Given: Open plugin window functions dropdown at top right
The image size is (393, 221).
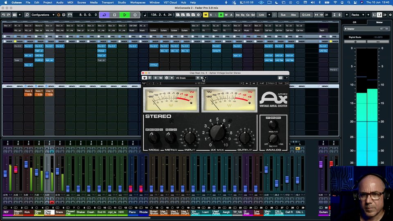Looking at the screenshot, I should click(287, 78).
